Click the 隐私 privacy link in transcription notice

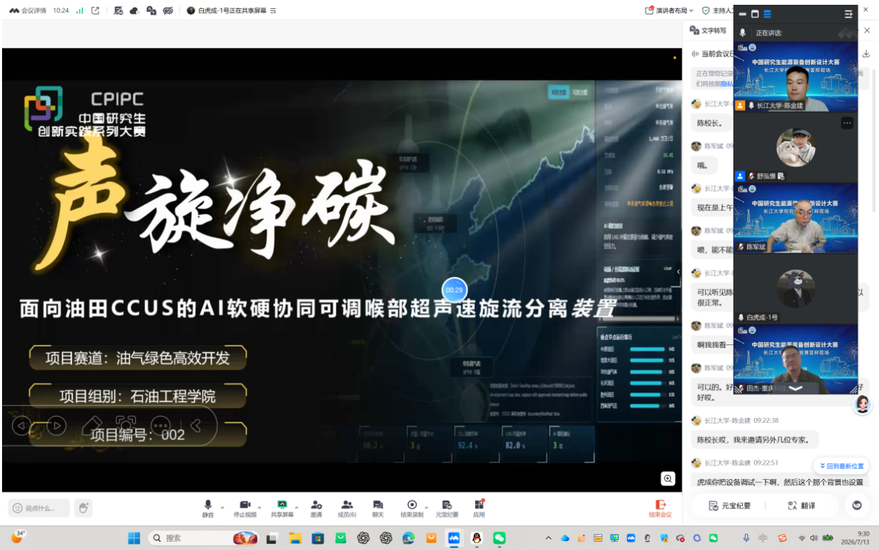[x=726, y=83]
